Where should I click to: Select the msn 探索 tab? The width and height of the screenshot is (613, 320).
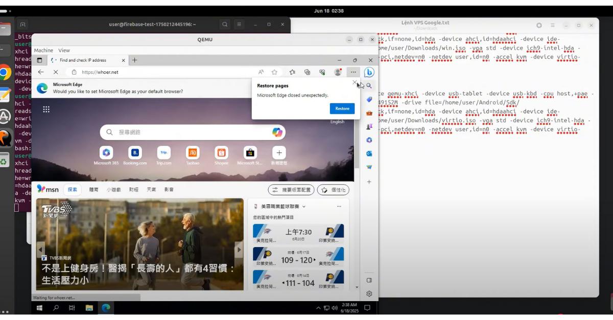click(x=72, y=190)
